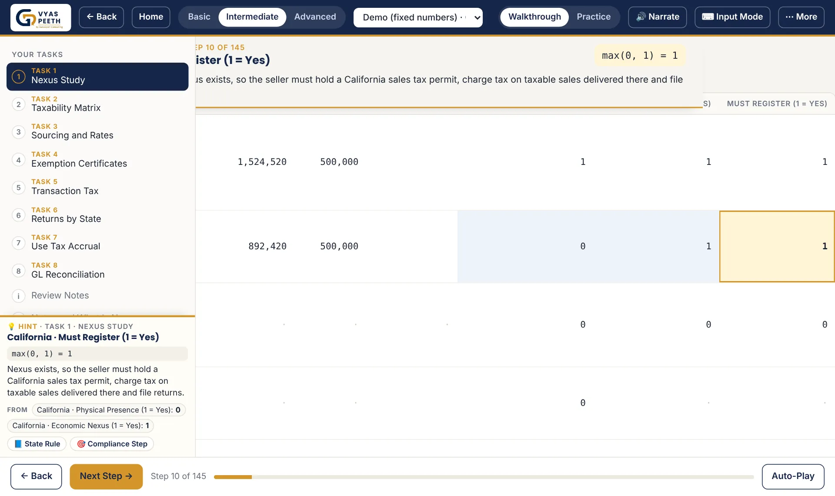Open Input Mode
835x496 pixels.
732,17
